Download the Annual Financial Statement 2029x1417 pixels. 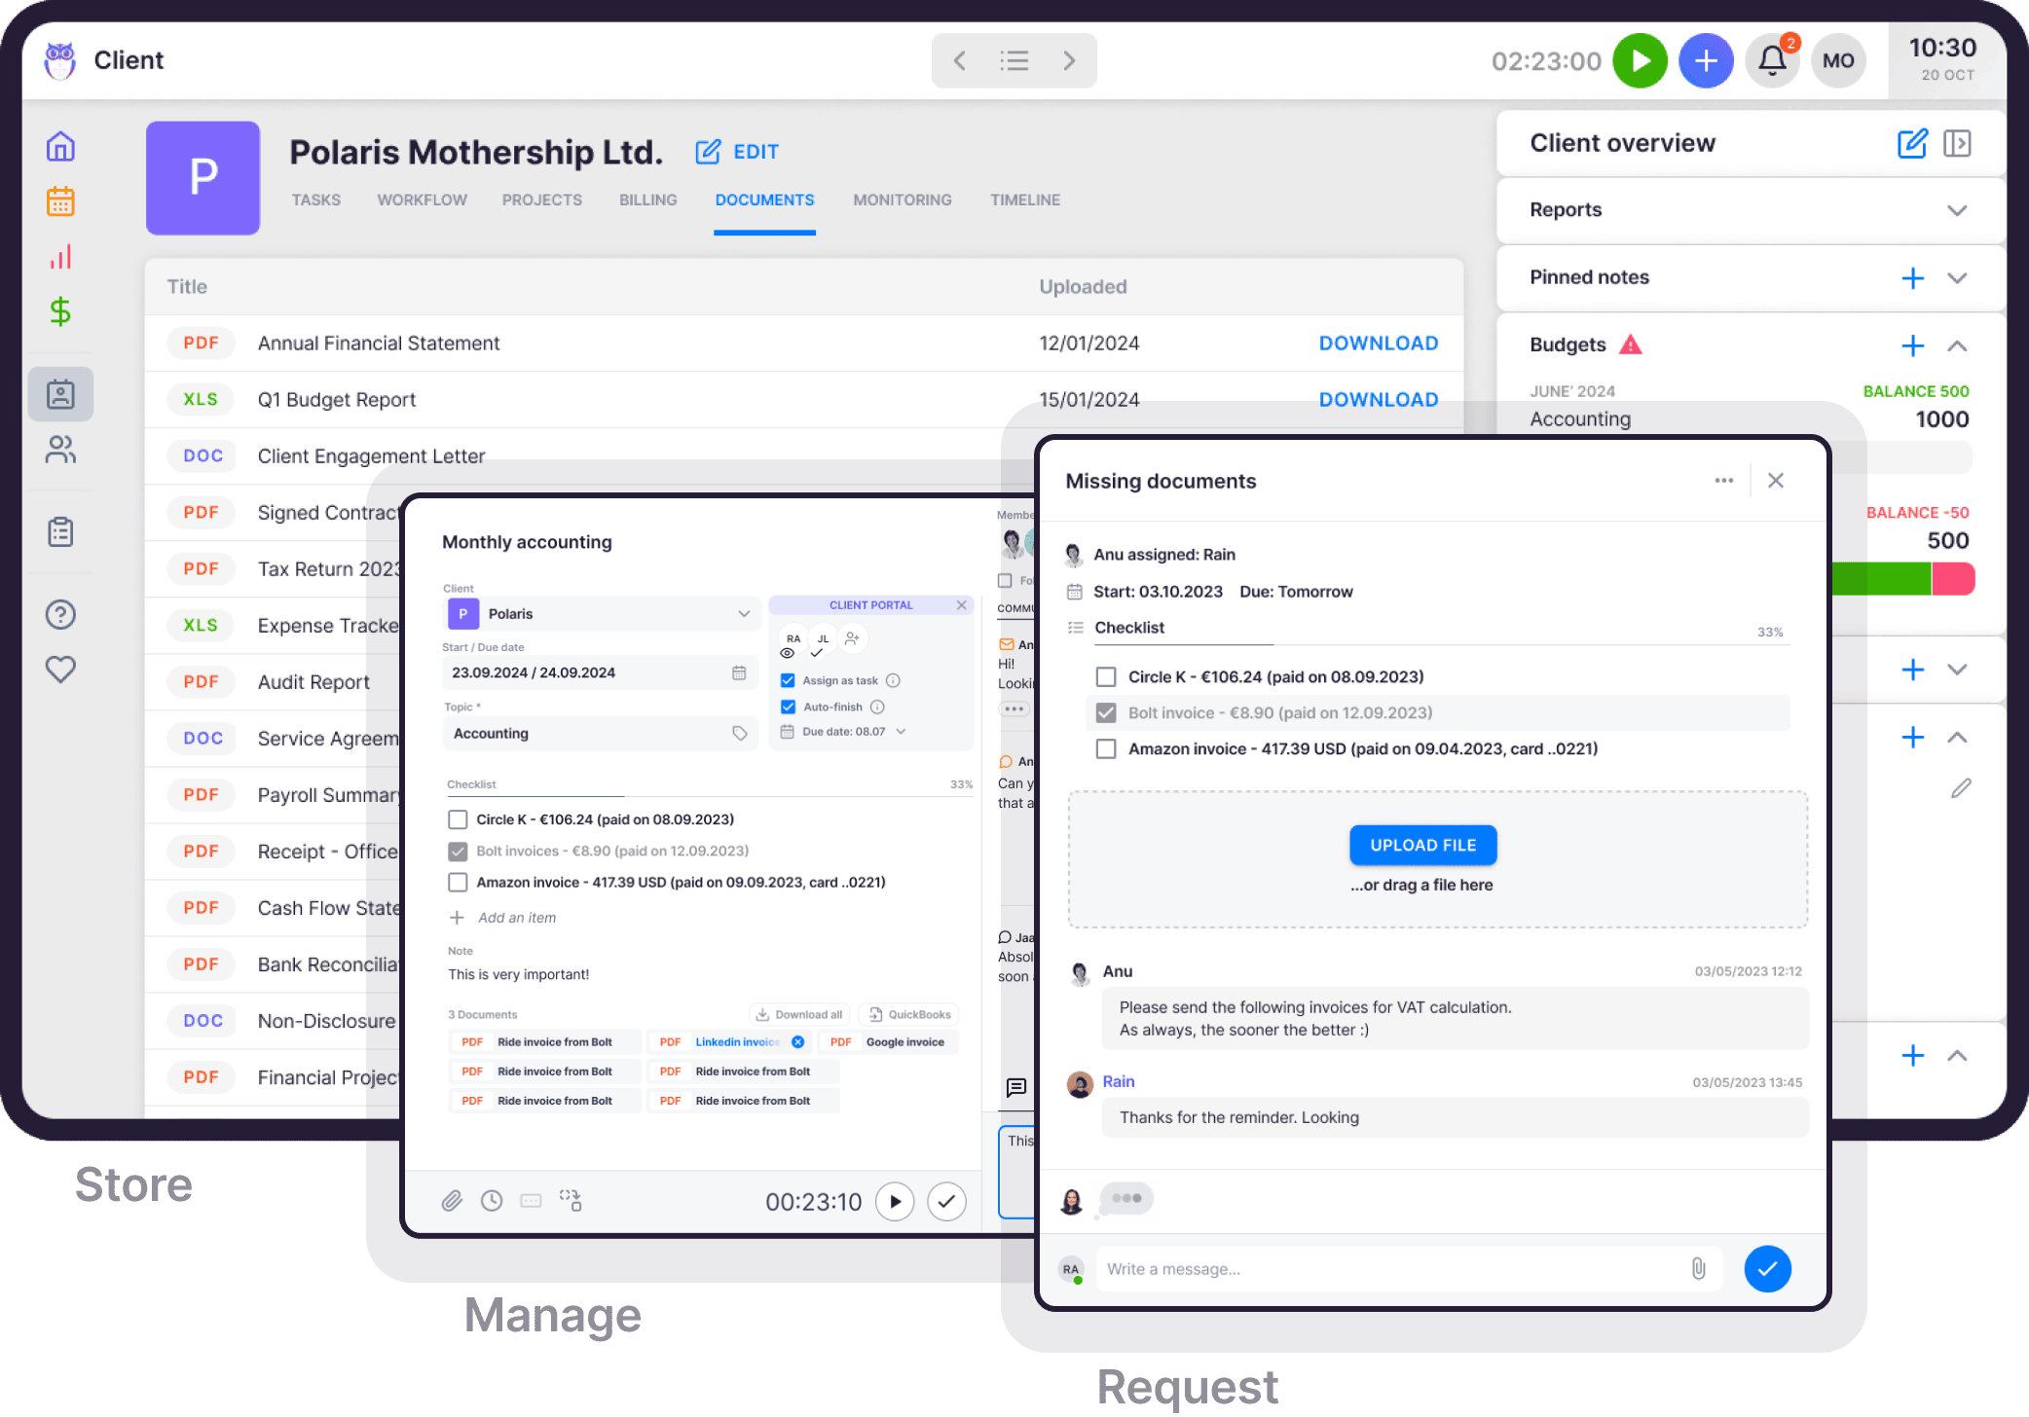click(x=1378, y=343)
